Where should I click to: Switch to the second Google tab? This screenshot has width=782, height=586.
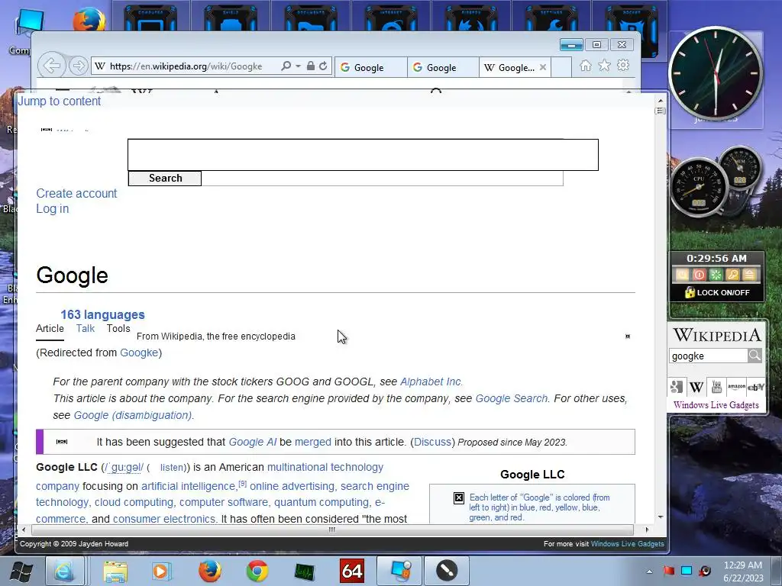443,67
